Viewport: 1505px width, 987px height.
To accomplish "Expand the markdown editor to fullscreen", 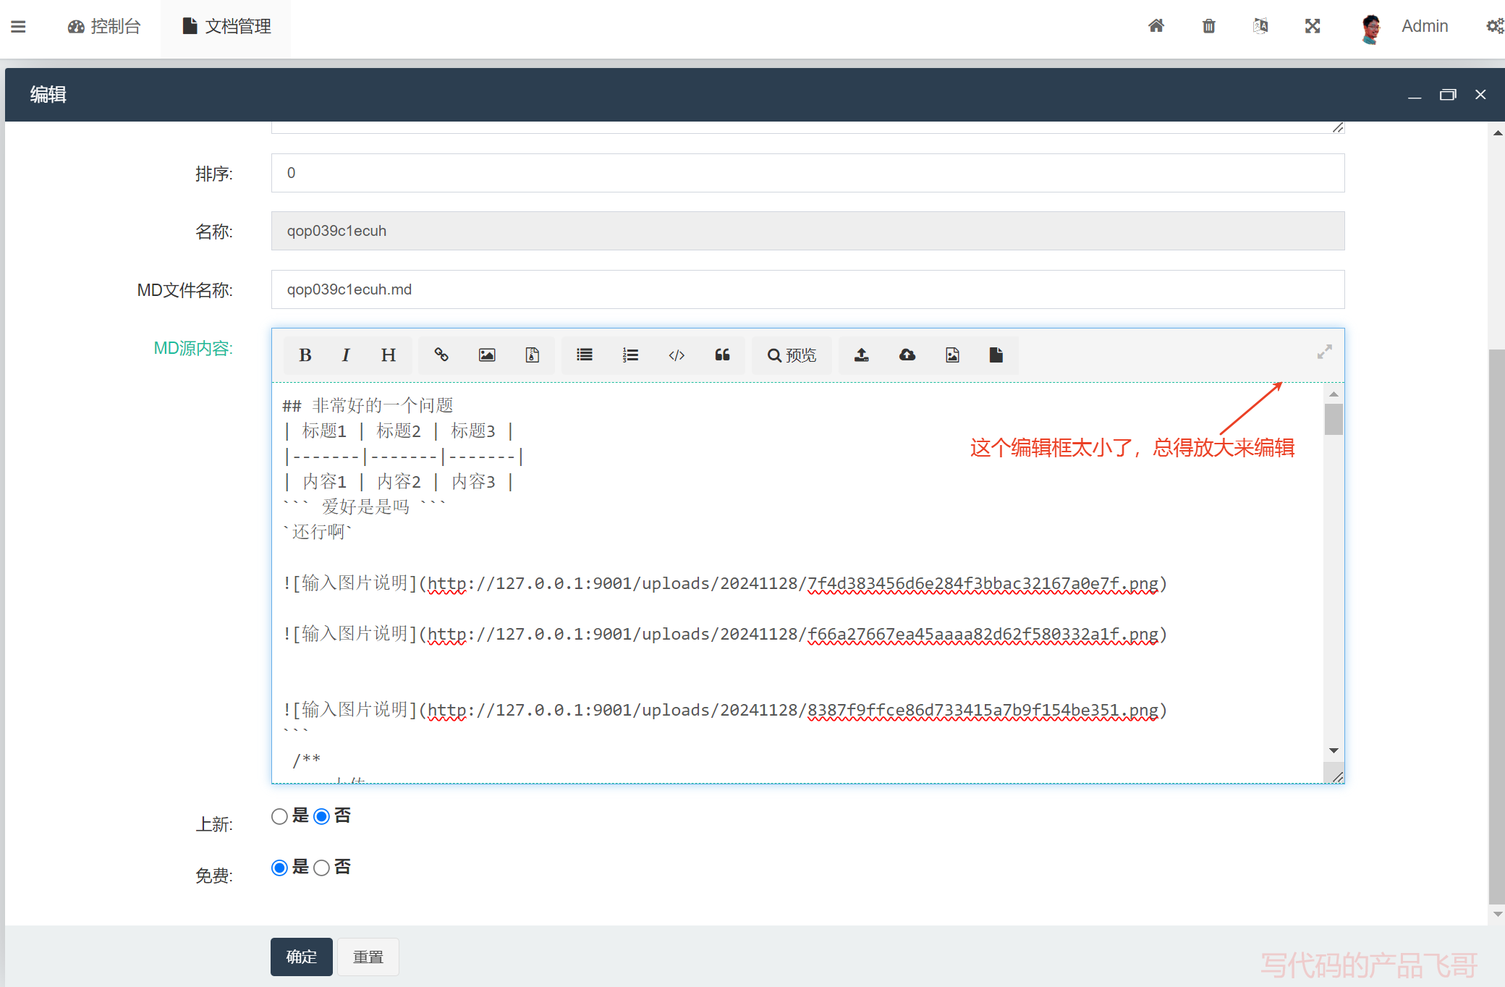I will click(1324, 352).
